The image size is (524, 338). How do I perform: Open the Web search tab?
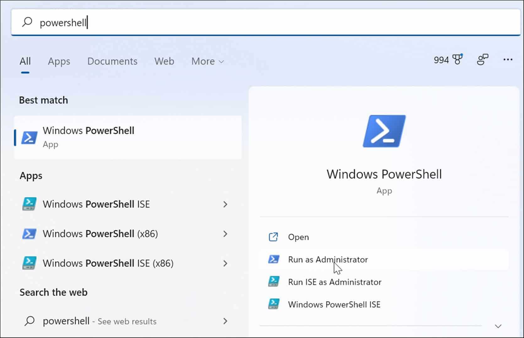click(164, 61)
